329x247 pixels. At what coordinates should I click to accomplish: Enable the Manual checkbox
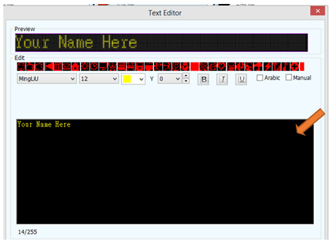coord(289,78)
